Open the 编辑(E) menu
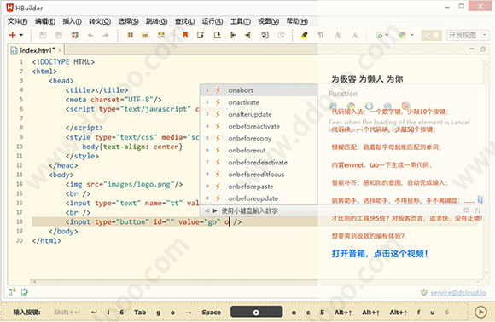Screen dimensions: 495x322 (x=45, y=21)
